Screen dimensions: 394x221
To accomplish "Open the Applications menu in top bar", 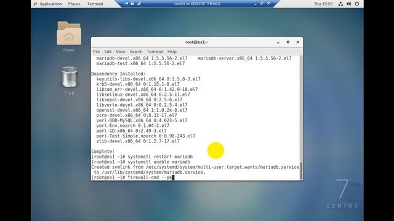I will [48, 4].
